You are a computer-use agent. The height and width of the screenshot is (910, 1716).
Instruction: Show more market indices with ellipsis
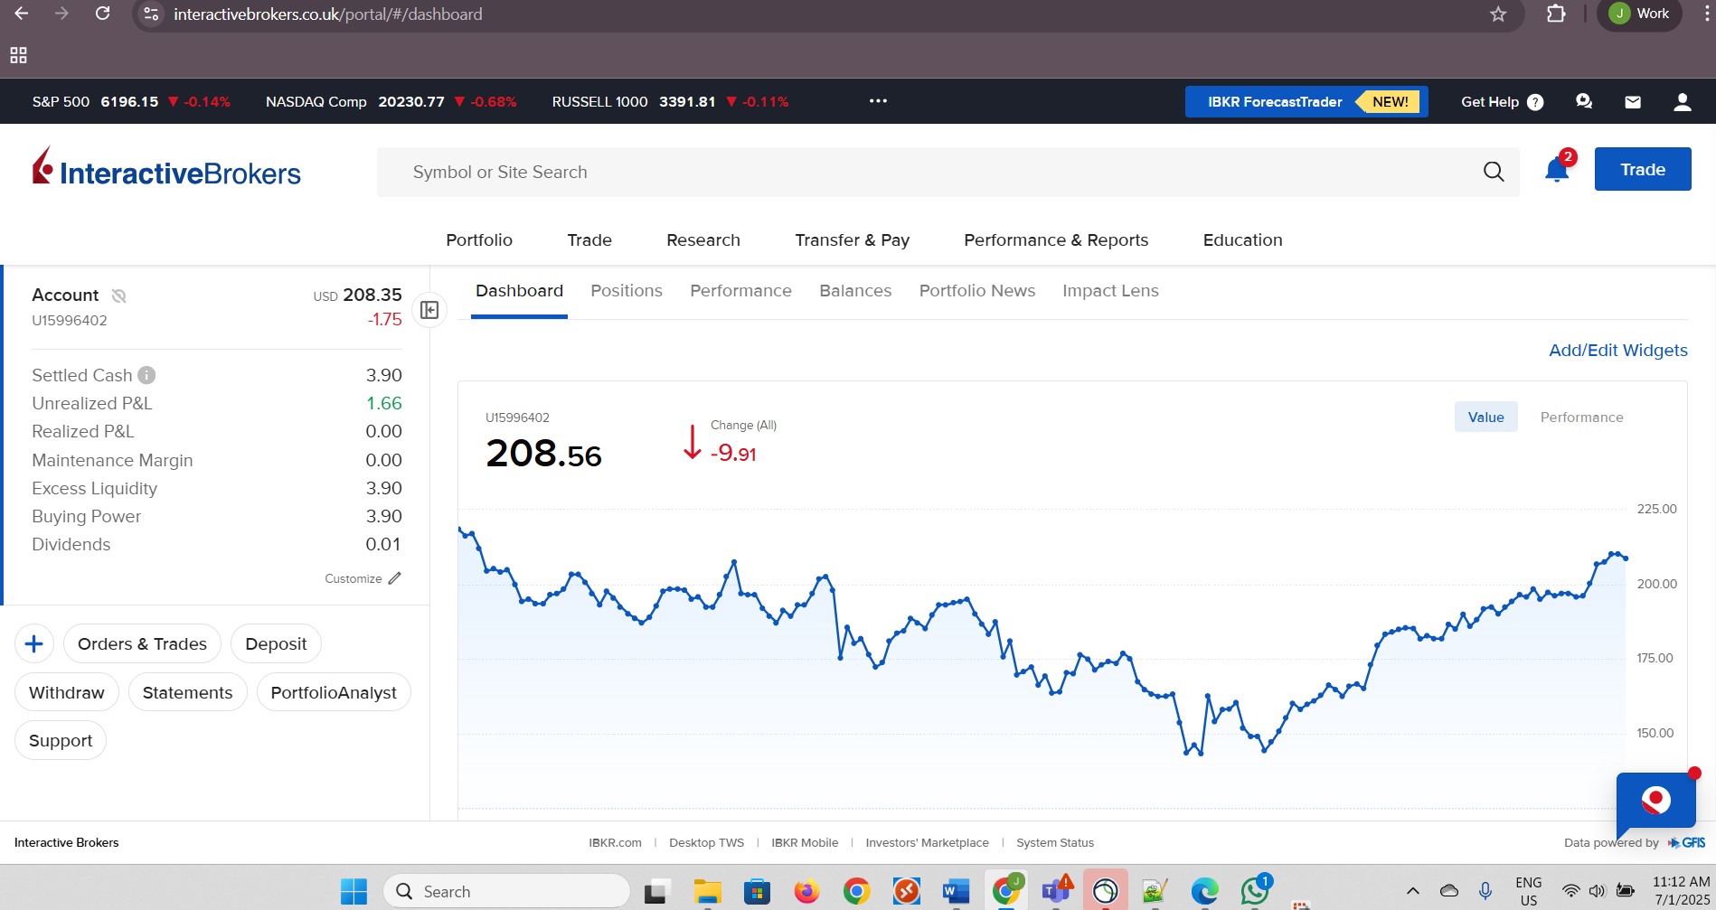[878, 101]
